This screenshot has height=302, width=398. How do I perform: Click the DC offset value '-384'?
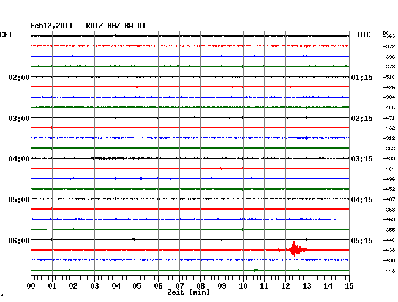coord(389,98)
